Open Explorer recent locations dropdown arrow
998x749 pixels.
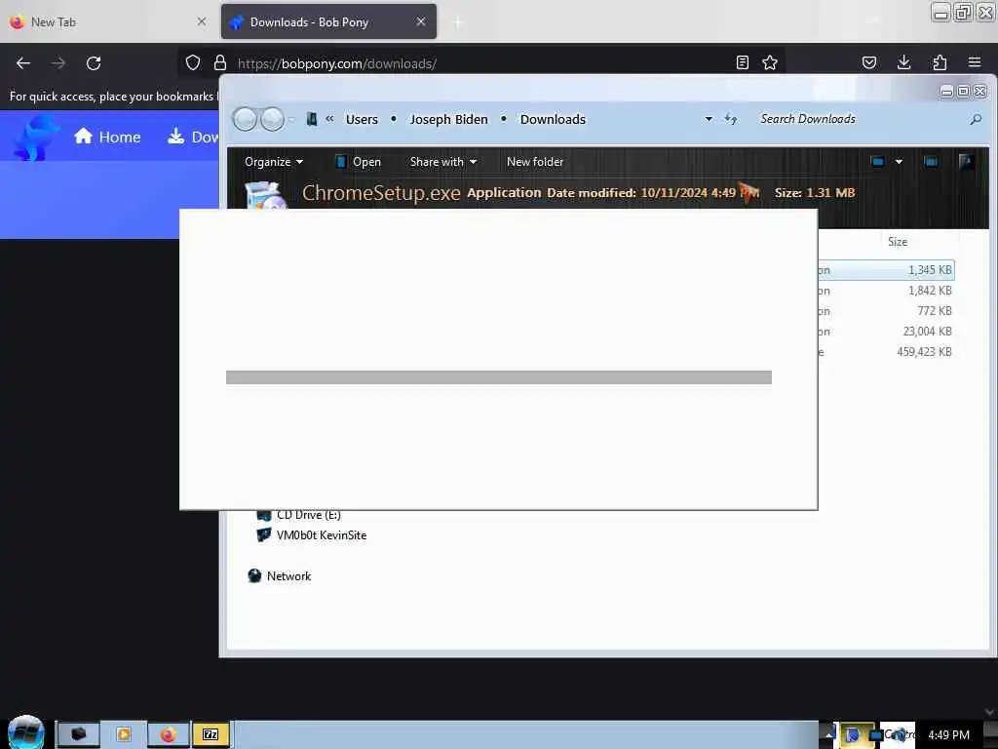[x=291, y=120]
